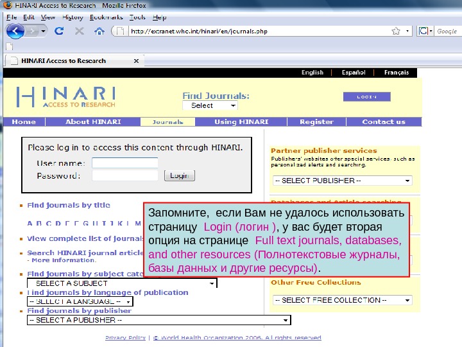Open the SELECT A SUBJECT dropdown
The image size is (462, 347).
pyautogui.click(x=122, y=283)
